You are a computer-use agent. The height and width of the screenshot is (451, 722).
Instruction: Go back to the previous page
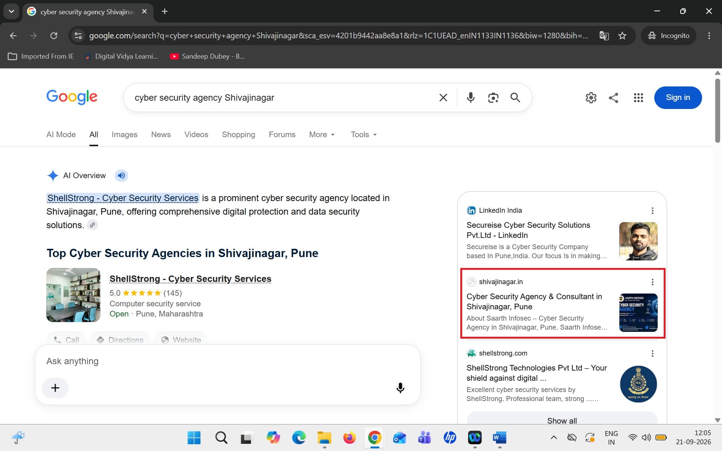13,36
